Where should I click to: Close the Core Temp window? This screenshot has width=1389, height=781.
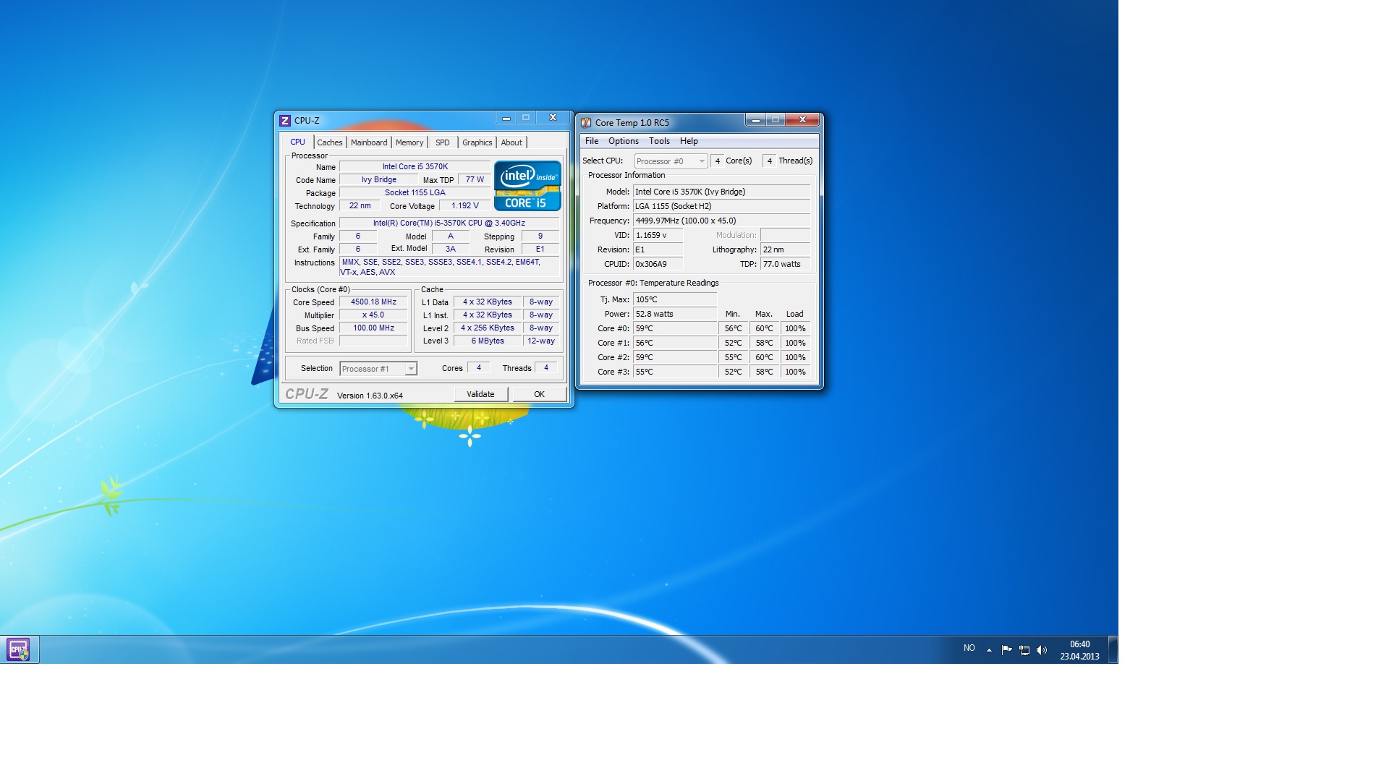point(802,120)
